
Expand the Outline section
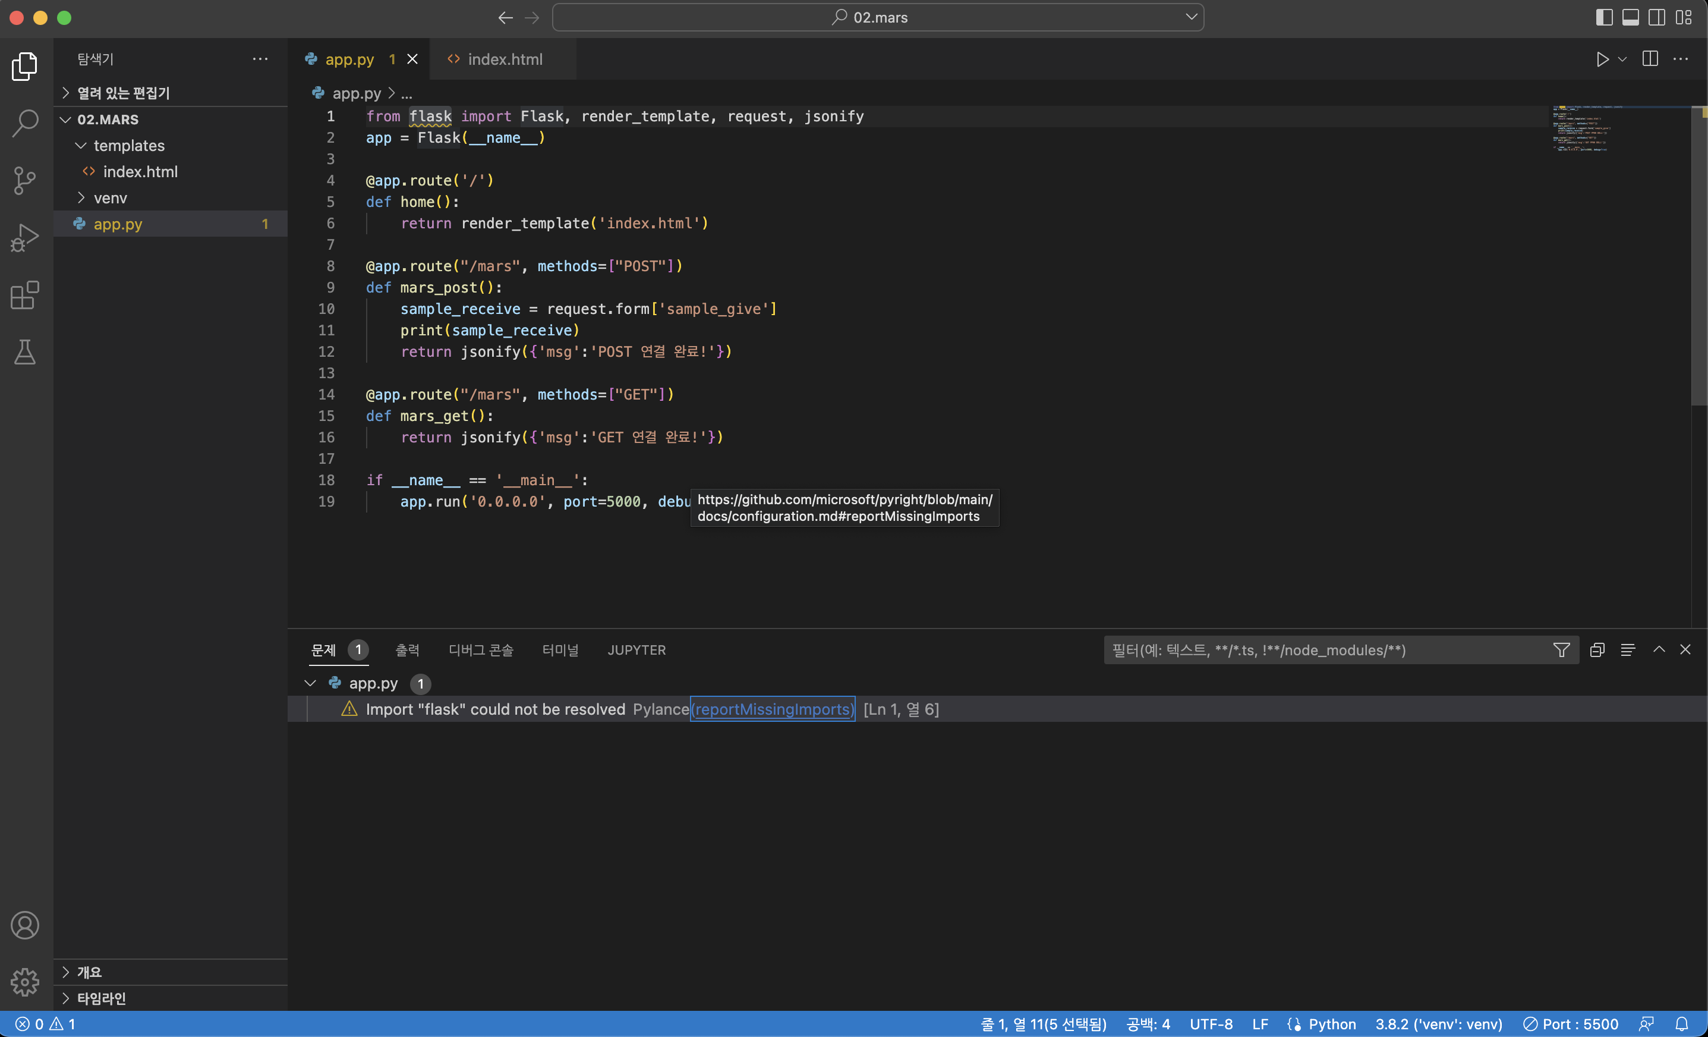click(171, 972)
